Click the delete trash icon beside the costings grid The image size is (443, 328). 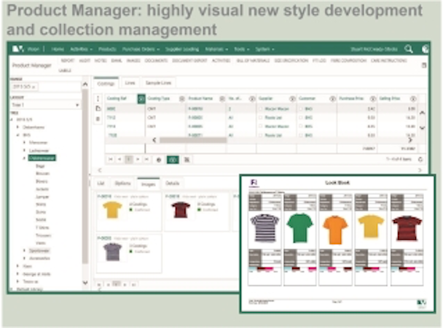point(98,119)
